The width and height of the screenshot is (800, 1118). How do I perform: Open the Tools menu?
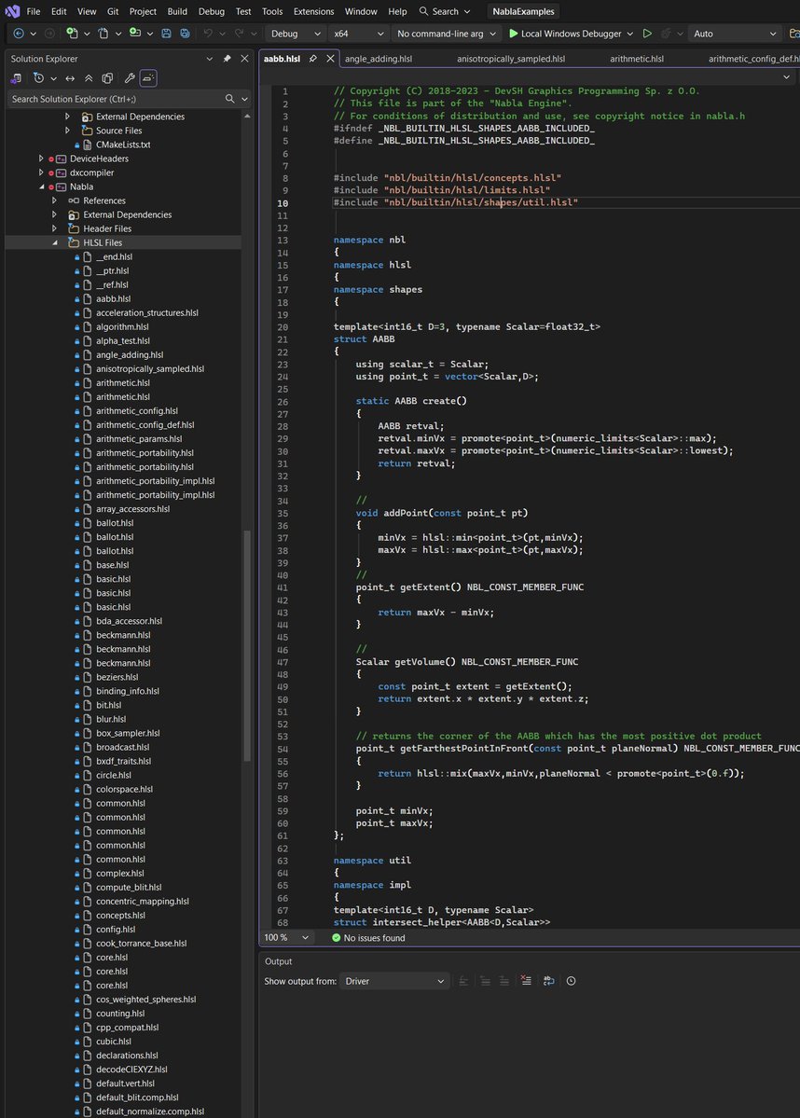pyautogui.click(x=271, y=11)
